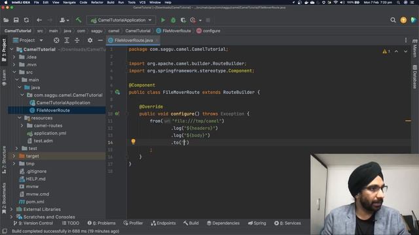This screenshot has width=419, height=235.
Task: Select Opened File target icon in Project panel
Action: tap(56, 40)
